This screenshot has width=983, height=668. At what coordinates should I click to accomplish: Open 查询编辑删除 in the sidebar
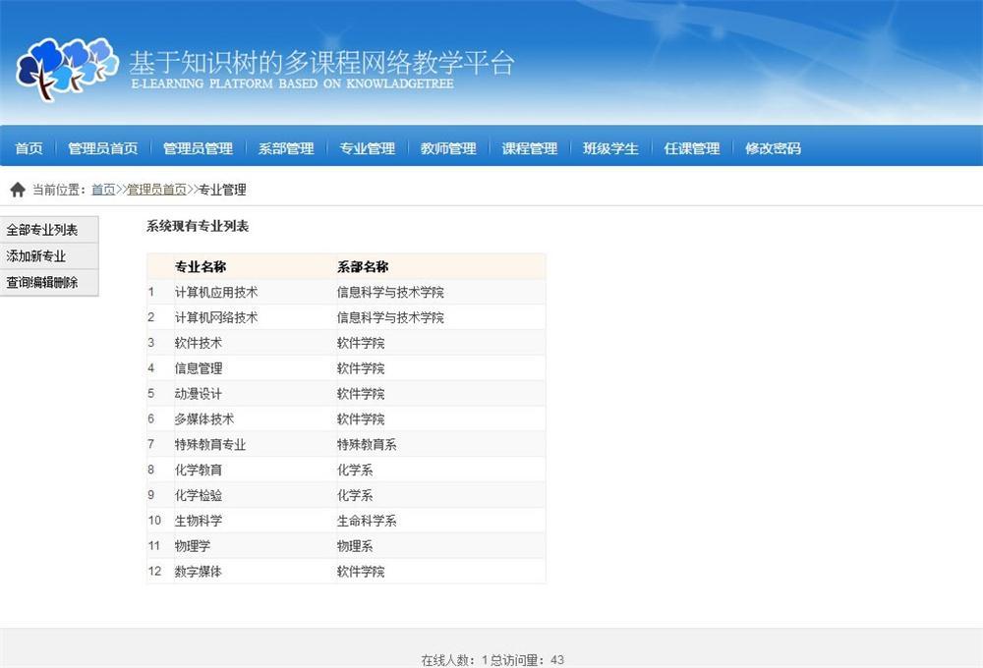[x=42, y=283]
